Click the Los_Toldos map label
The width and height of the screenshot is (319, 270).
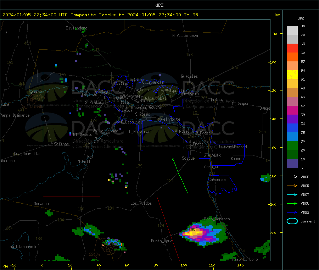[141, 203]
